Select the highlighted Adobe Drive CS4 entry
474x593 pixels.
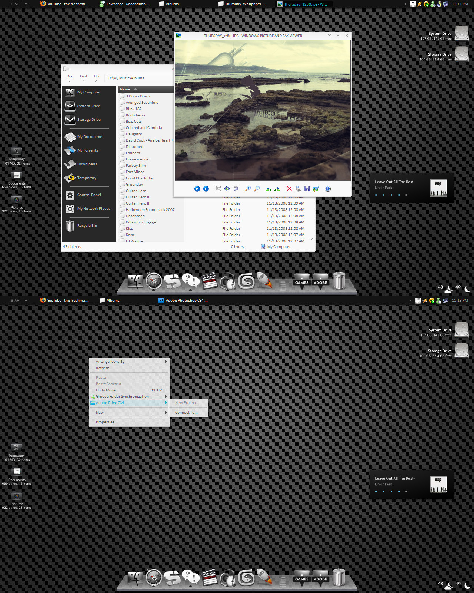click(129, 403)
